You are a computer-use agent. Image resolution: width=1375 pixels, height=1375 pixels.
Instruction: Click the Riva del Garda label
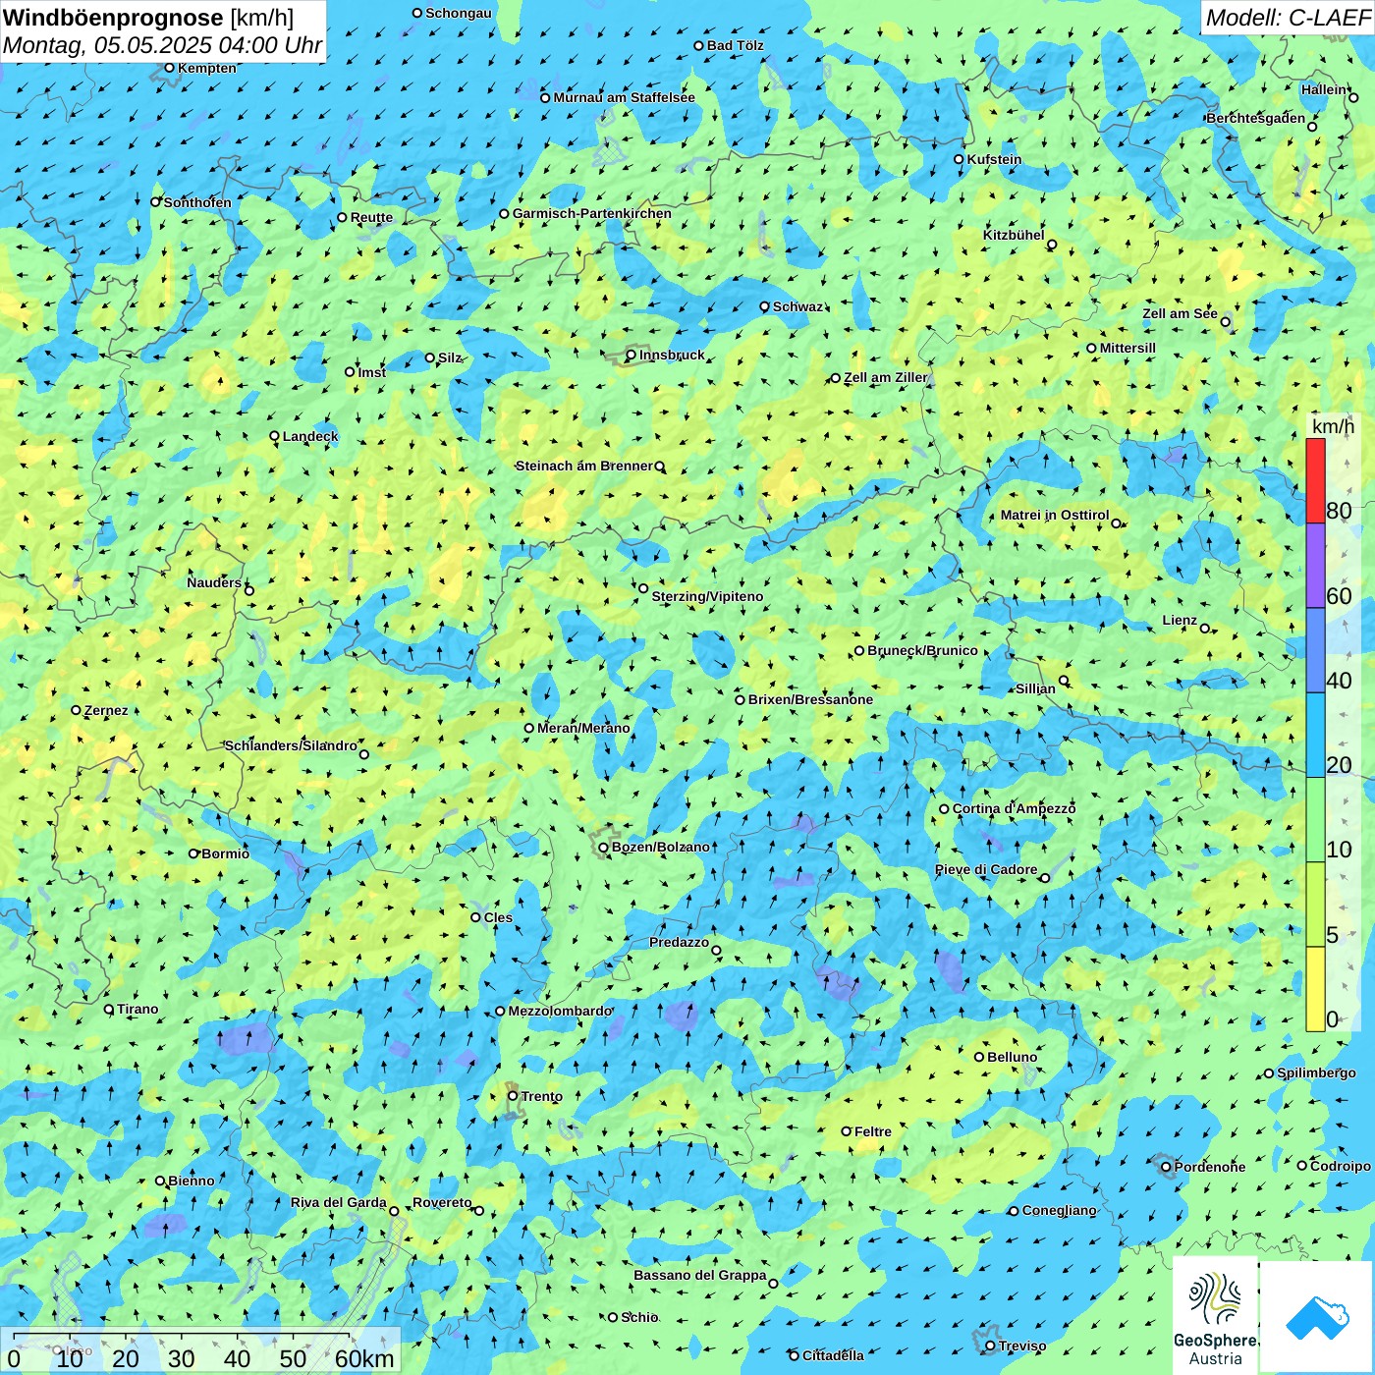coord(339,1202)
